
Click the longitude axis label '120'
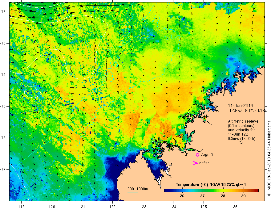coord(52,207)
